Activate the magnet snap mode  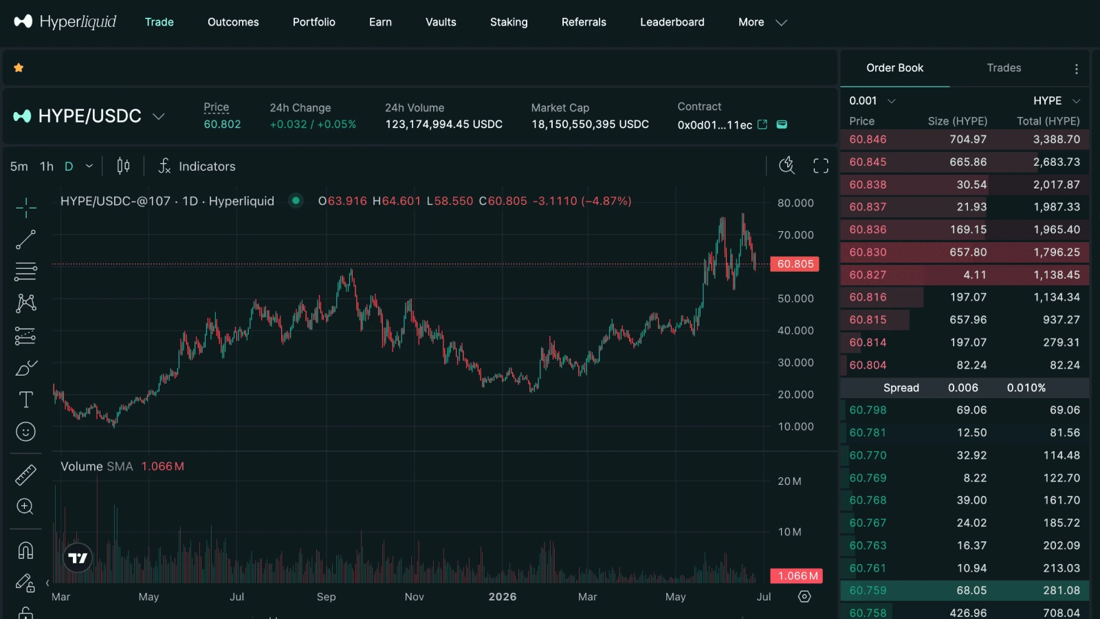coord(25,550)
